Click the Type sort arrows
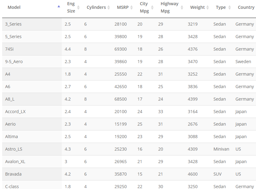This screenshot has width=256, height=189. pos(229,7)
